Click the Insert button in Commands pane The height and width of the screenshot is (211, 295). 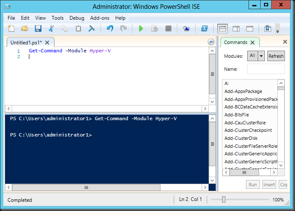coord(269,185)
